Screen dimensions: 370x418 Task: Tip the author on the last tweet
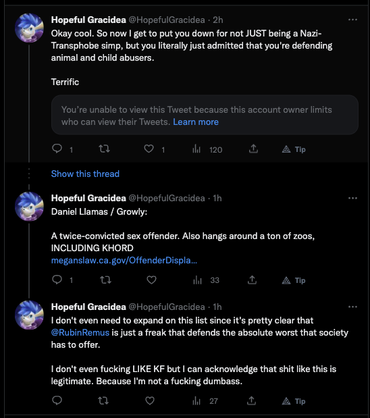pos(294,401)
